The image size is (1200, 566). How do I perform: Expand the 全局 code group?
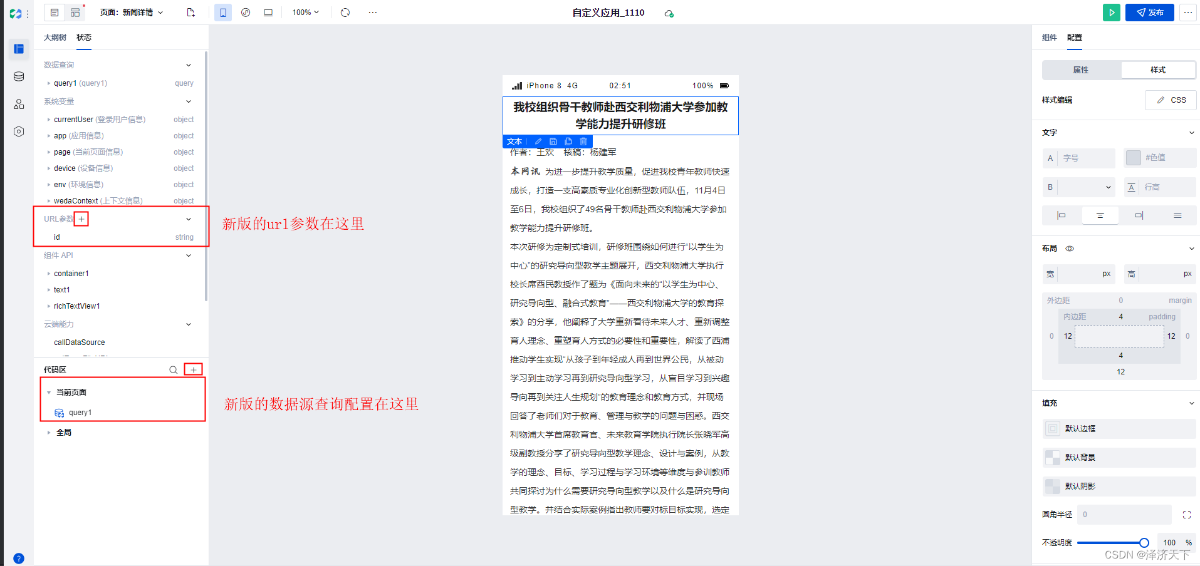click(x=49, y=433)
